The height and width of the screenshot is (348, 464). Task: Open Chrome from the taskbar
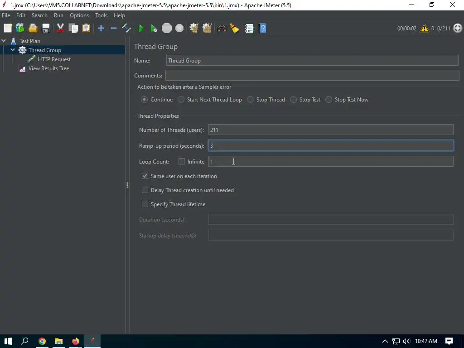[42, 341]
